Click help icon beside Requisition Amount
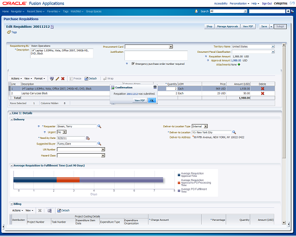The image size is (296, 237). 206,56
